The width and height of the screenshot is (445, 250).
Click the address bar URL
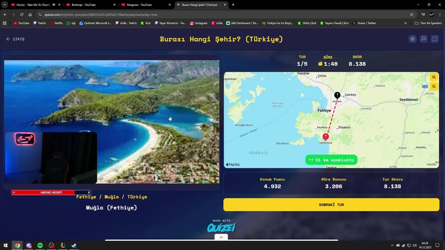pos(101,15)
